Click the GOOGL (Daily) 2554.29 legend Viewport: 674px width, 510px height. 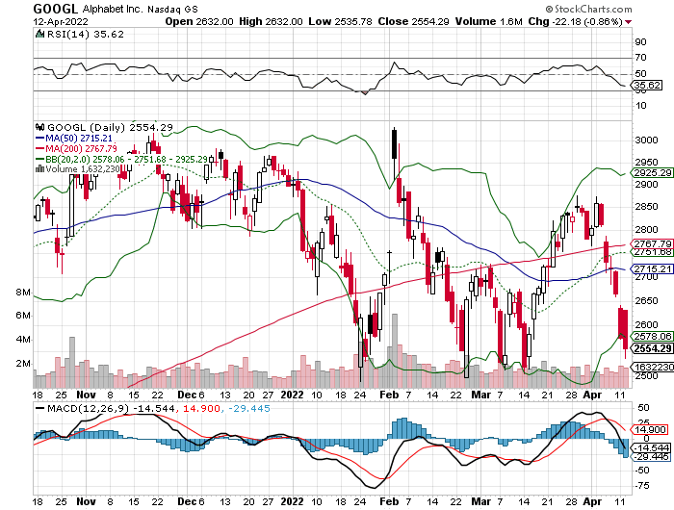pyautogui.click(x=110, y=127)
